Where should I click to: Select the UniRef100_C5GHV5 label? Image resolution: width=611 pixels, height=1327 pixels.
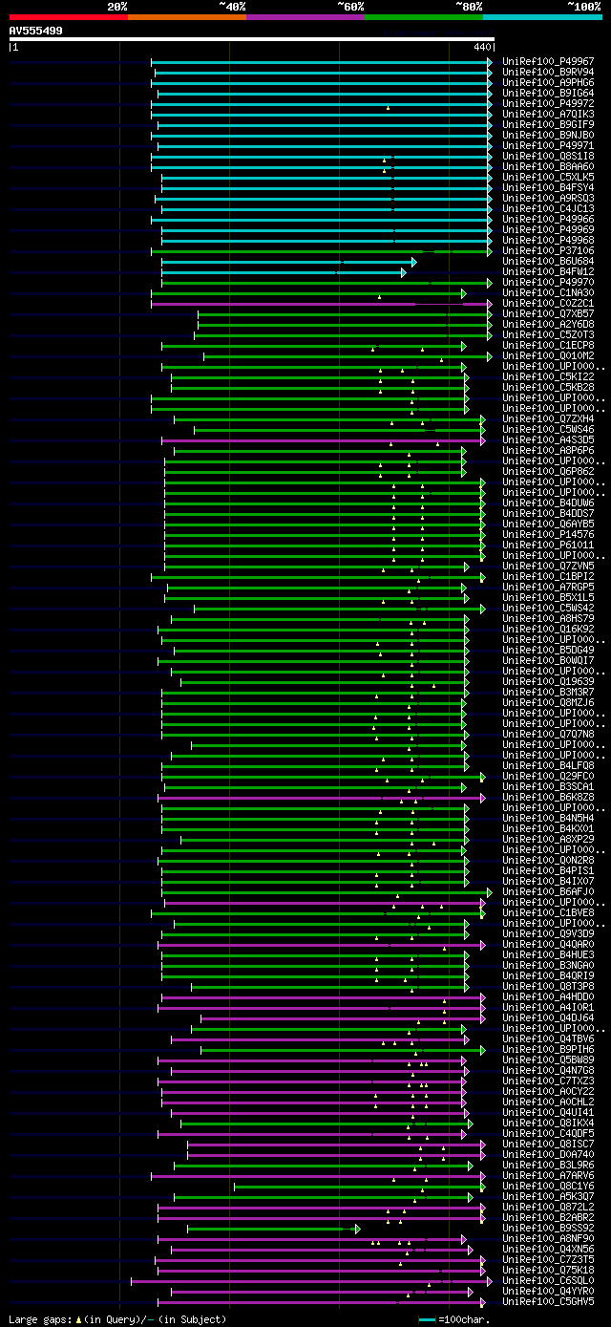548,1301
